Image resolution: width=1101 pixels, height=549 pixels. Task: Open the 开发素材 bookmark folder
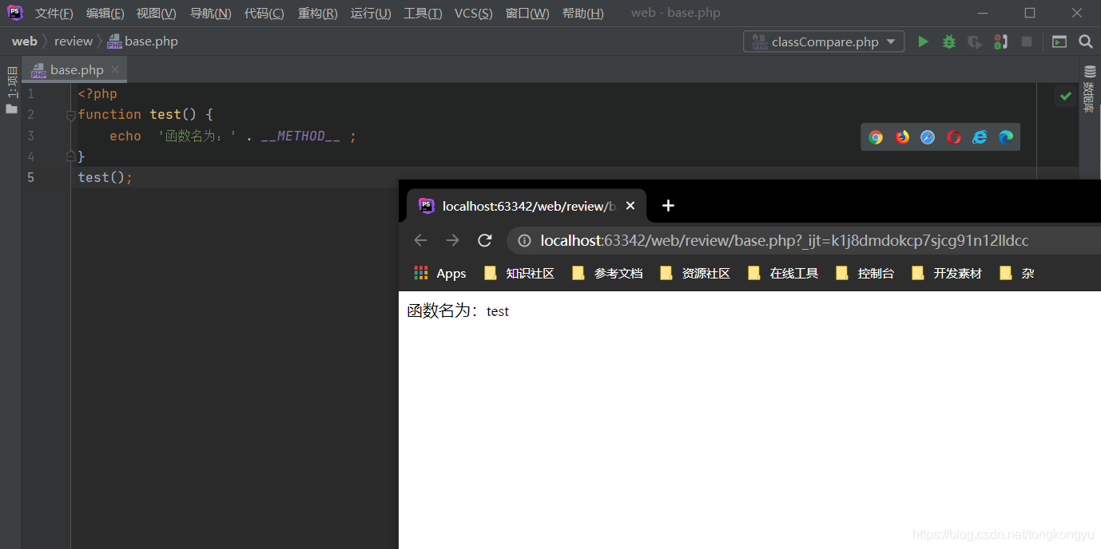(947, 273)
